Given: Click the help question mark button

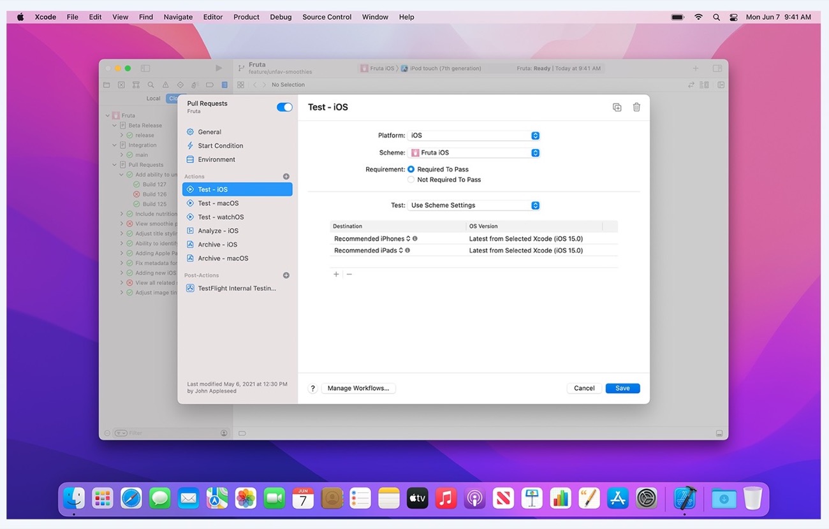Looking at the screenshot, I should (x=312, y=388).
